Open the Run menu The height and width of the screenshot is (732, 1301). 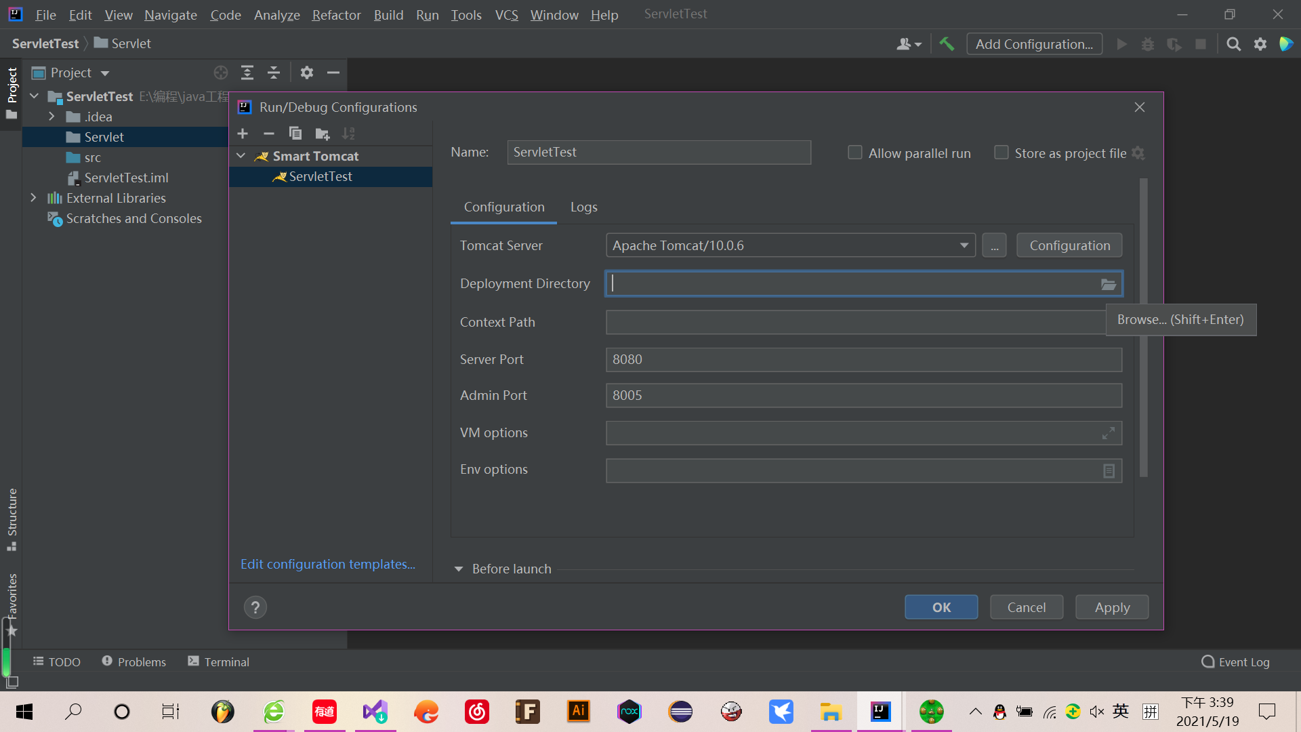coord(427,14)
